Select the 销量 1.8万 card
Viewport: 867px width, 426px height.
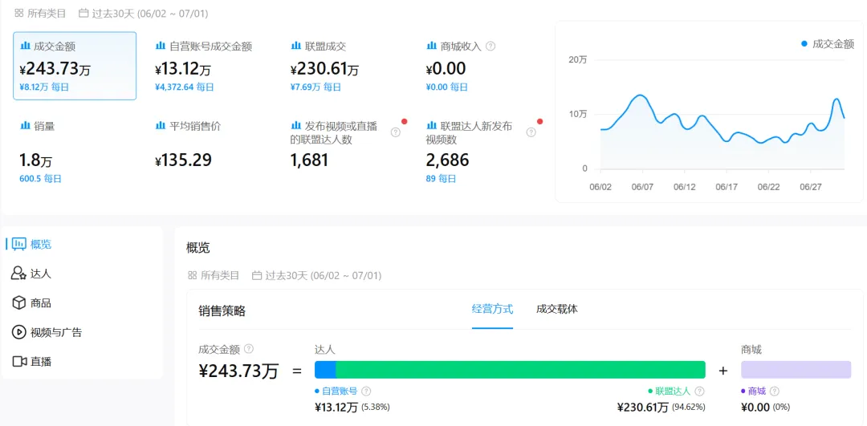pyautogui.click(x=75, y=152)
